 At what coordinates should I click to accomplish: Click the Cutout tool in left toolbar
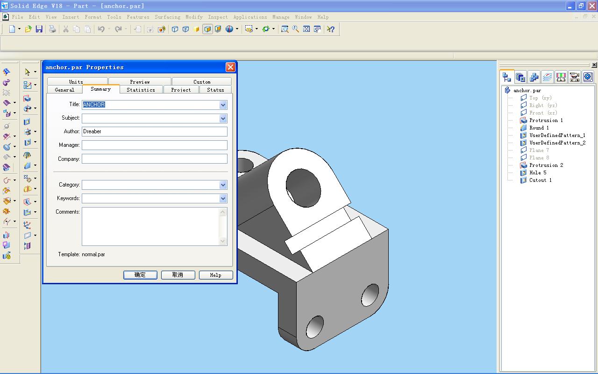tap(27, 122)
